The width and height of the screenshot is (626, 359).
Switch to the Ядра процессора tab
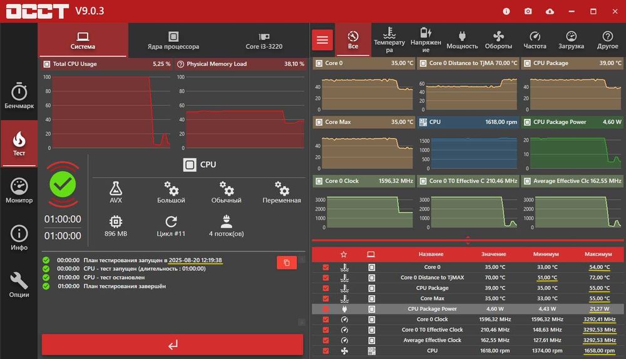tap(173, 40)
